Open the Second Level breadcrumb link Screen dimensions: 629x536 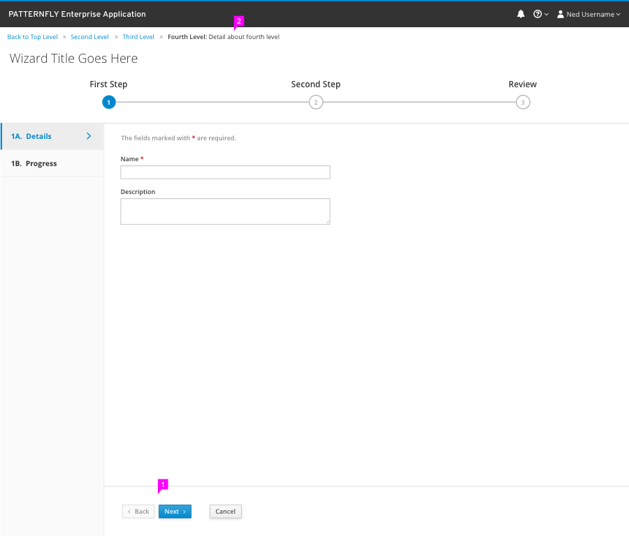tap(89, 37)
